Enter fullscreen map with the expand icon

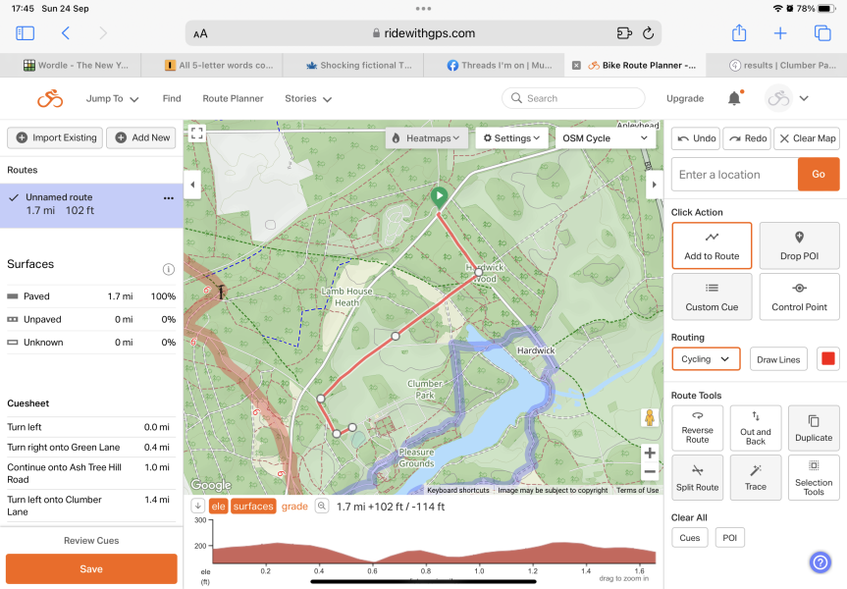click(197, 133)
